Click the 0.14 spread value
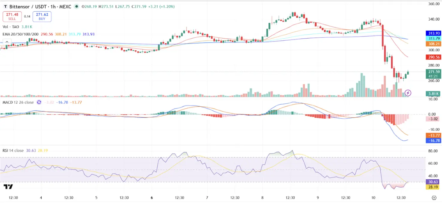 pos(27,16)
